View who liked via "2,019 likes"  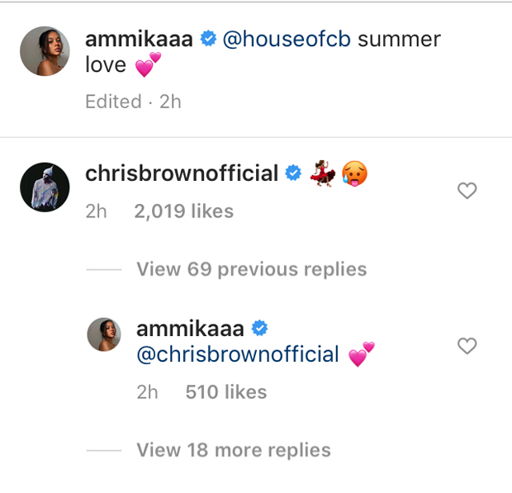click(183, 211)
